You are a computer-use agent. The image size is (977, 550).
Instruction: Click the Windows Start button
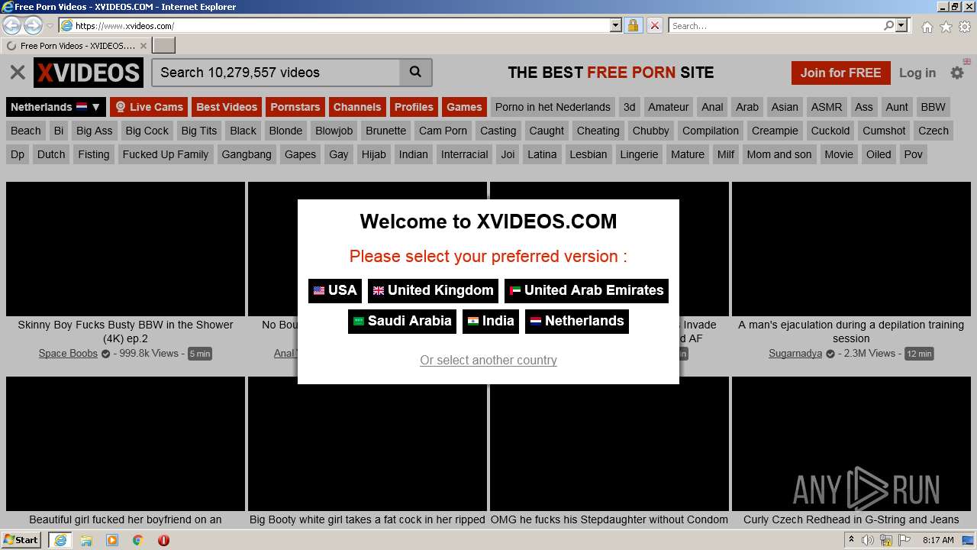coord(21,539)
